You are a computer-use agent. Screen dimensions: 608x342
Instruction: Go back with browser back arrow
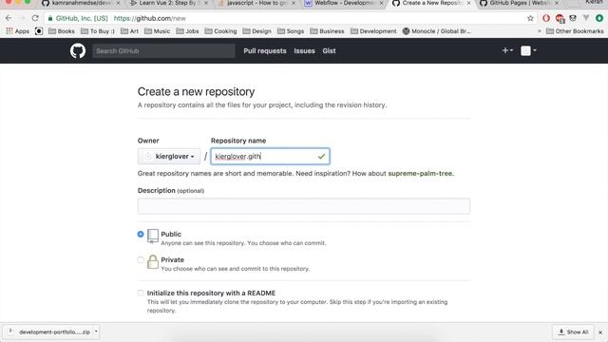[x=9, y=18]
